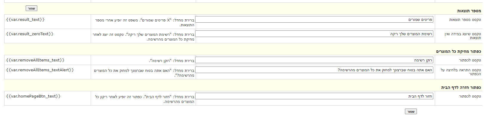The width and height of the screenshot is (484, 116).
Task: Click the {{var.removeAllItems_textAlert}} variable text
Action: click(x=40, y=70)
